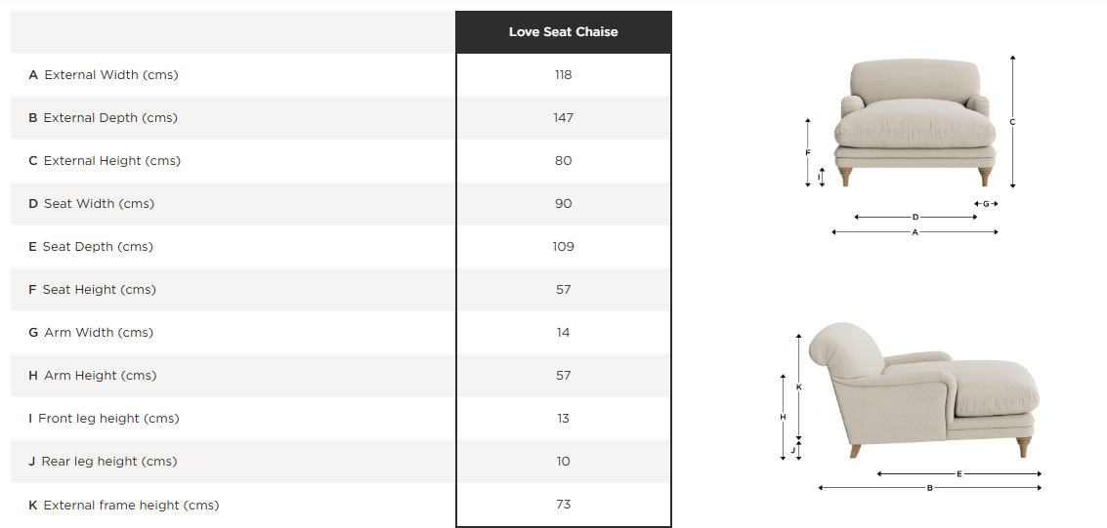Select the Front leg height value 13
Image resolution: width=1107 pixels, height=528 pixels.
563,419
